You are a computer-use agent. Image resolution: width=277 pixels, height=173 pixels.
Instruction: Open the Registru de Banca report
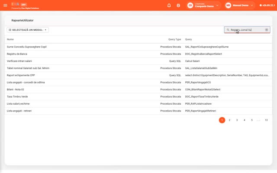click(17, 54)
